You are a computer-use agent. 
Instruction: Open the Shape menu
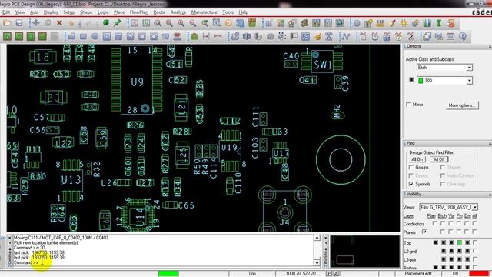tap(86, 12)
